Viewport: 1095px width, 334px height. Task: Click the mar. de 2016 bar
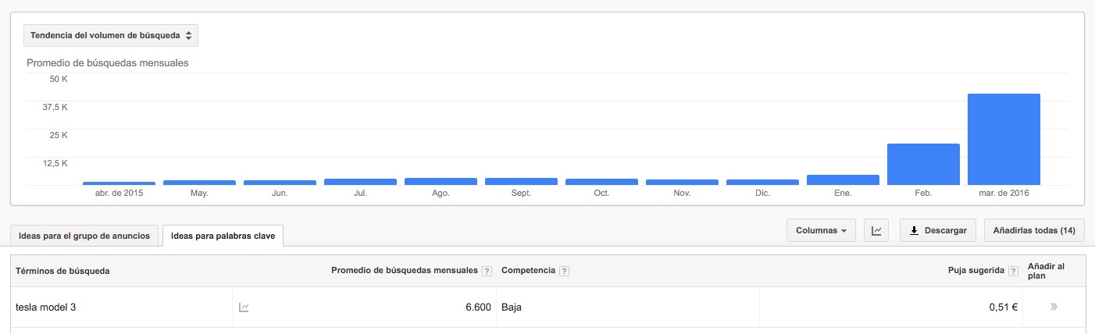[1004, 139]
